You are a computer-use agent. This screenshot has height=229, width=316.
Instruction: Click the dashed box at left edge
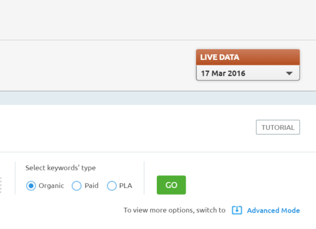(1, 185)
